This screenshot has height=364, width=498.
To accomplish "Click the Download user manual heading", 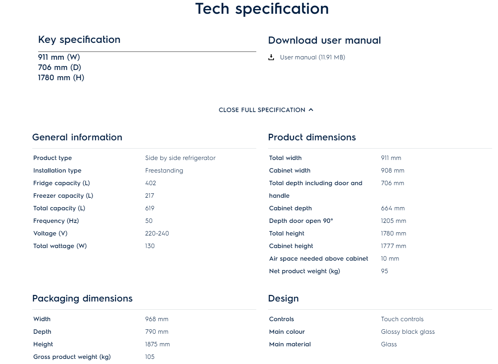I will 324,40.
